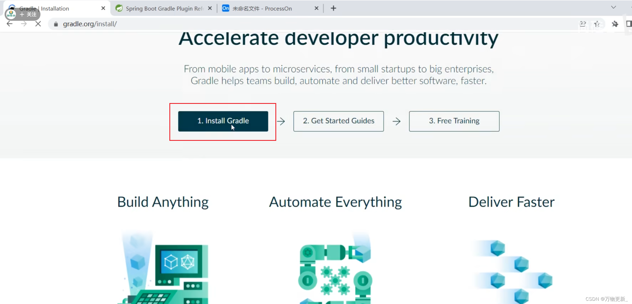Open the browser extensions puzzle icon

tap(615, 24)
